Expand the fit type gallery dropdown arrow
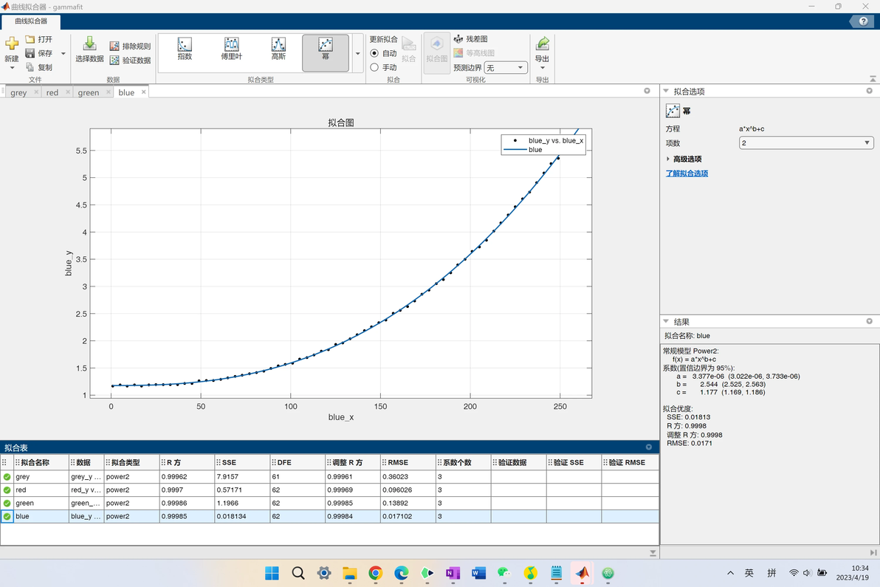The image size is (880, 587). pos(357,54)
